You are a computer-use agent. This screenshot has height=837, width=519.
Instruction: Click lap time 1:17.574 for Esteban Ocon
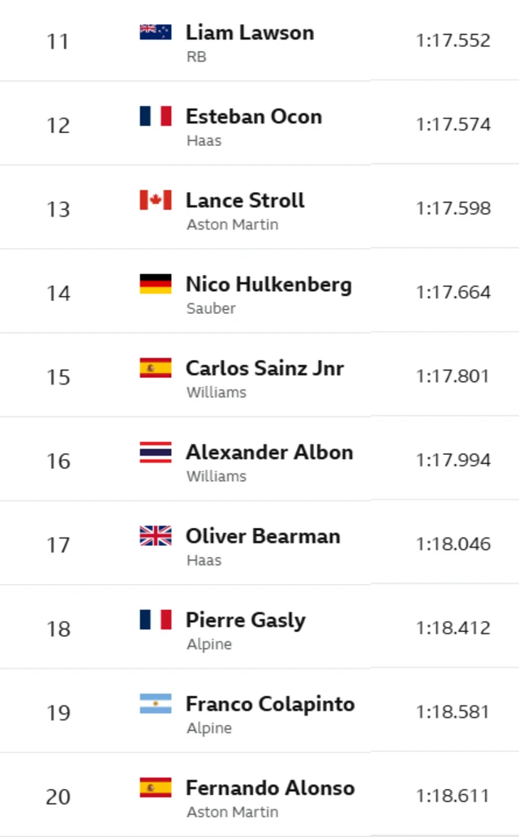453,124
